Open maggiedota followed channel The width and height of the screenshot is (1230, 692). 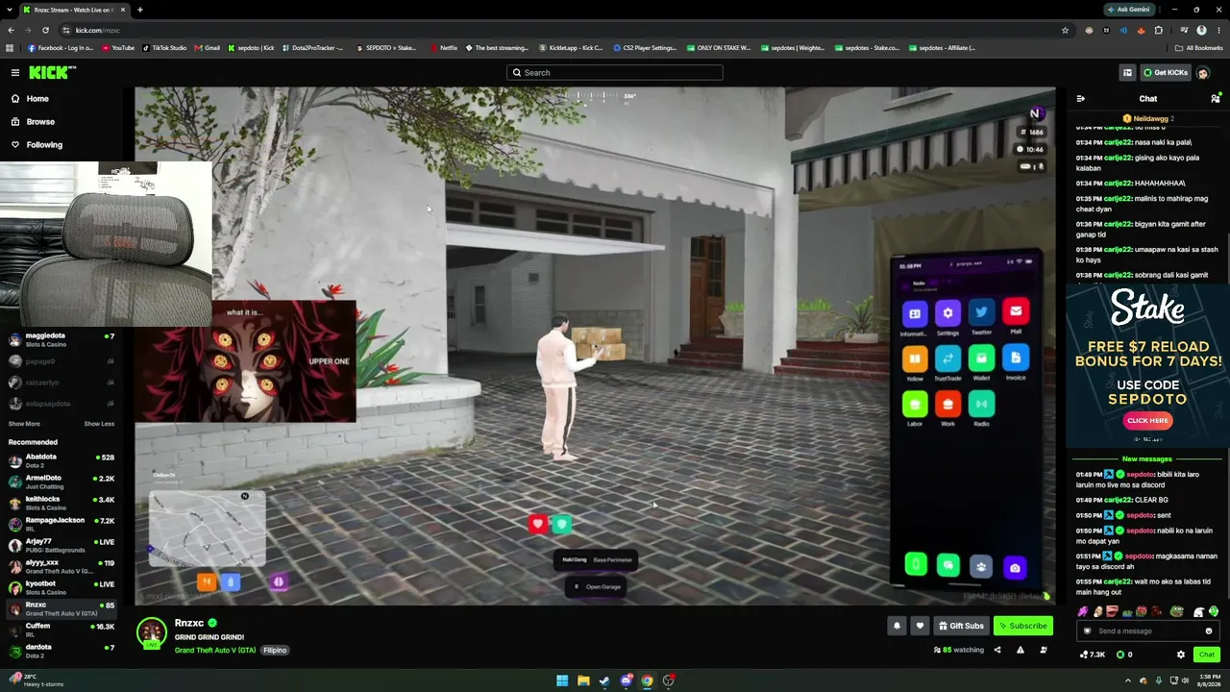tap(61, 339)
